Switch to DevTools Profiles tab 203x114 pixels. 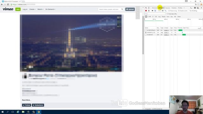coord(180,8)
